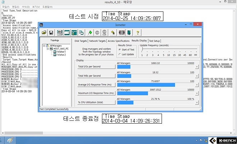This screenshot has width=237, height=144.
Task: Select All Managers label in Topology tree
Action: tap(56, 46)
